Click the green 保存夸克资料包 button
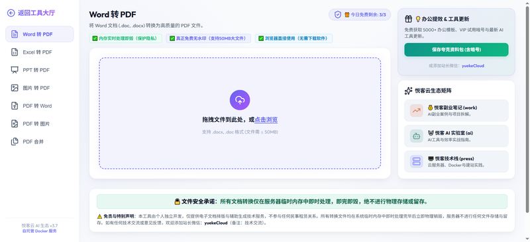 tap(456, 50)
